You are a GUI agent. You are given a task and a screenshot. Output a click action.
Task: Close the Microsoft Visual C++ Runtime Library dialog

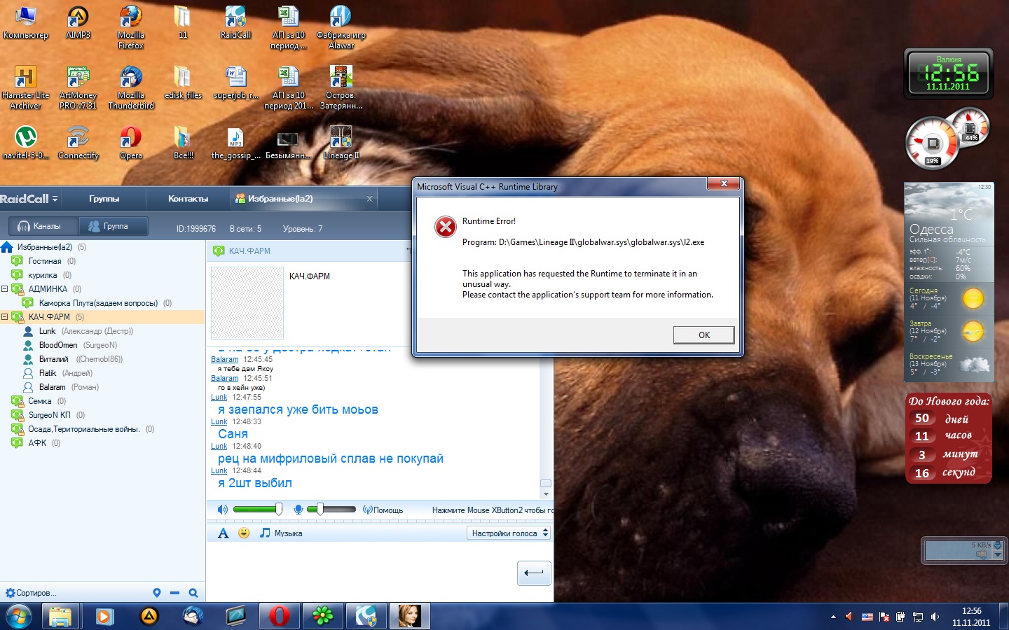(724, 183)
